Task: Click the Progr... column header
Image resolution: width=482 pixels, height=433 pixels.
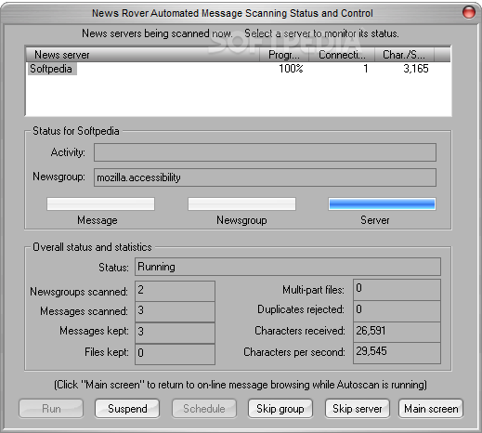Action: (x=284, y=55)
